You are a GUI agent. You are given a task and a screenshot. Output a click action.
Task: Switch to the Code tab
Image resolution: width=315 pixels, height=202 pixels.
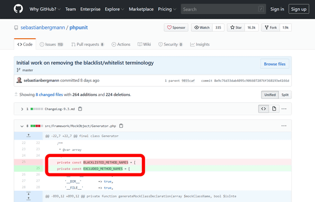pyautogui.click(x=25, y=44)
